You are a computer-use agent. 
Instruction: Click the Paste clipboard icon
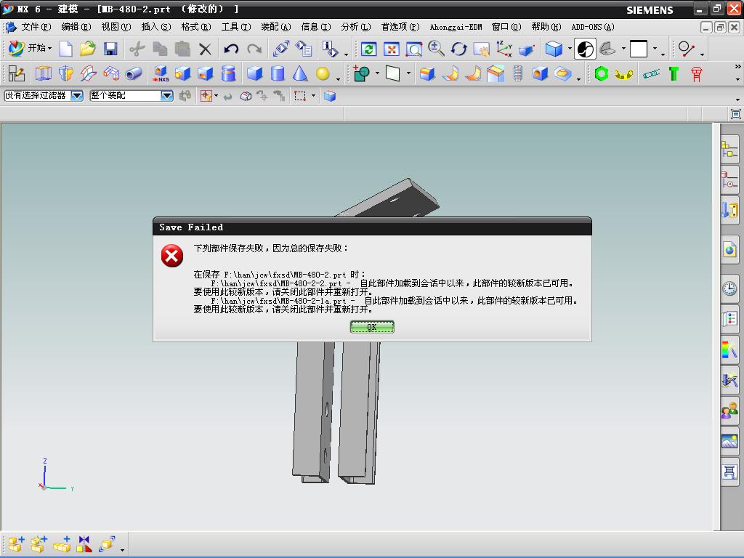(182, 49)
